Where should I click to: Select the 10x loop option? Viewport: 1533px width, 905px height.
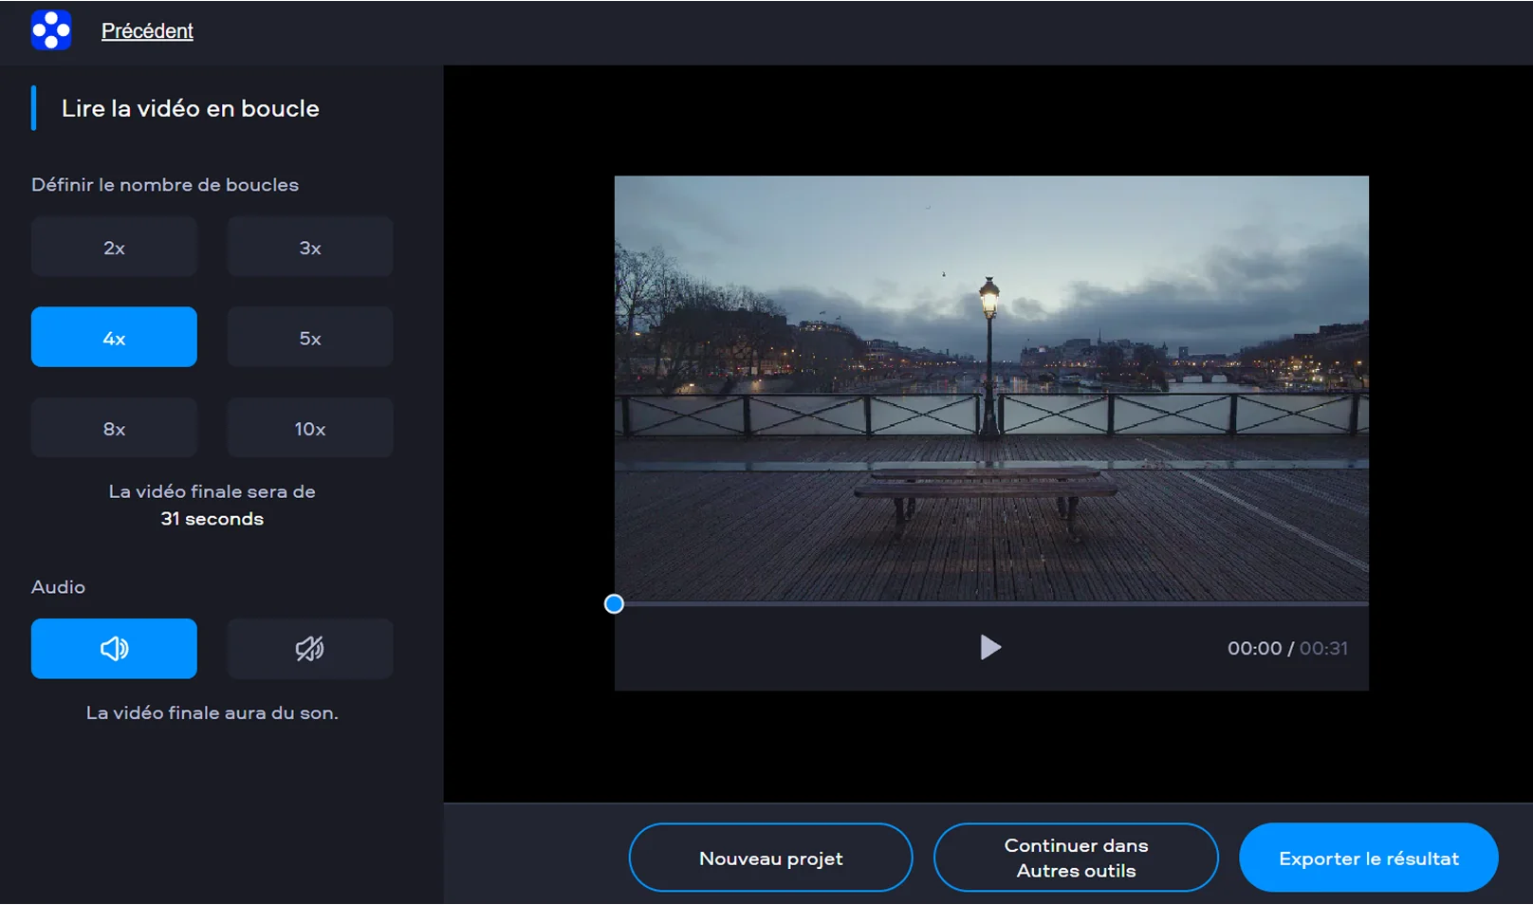(310, 429)
